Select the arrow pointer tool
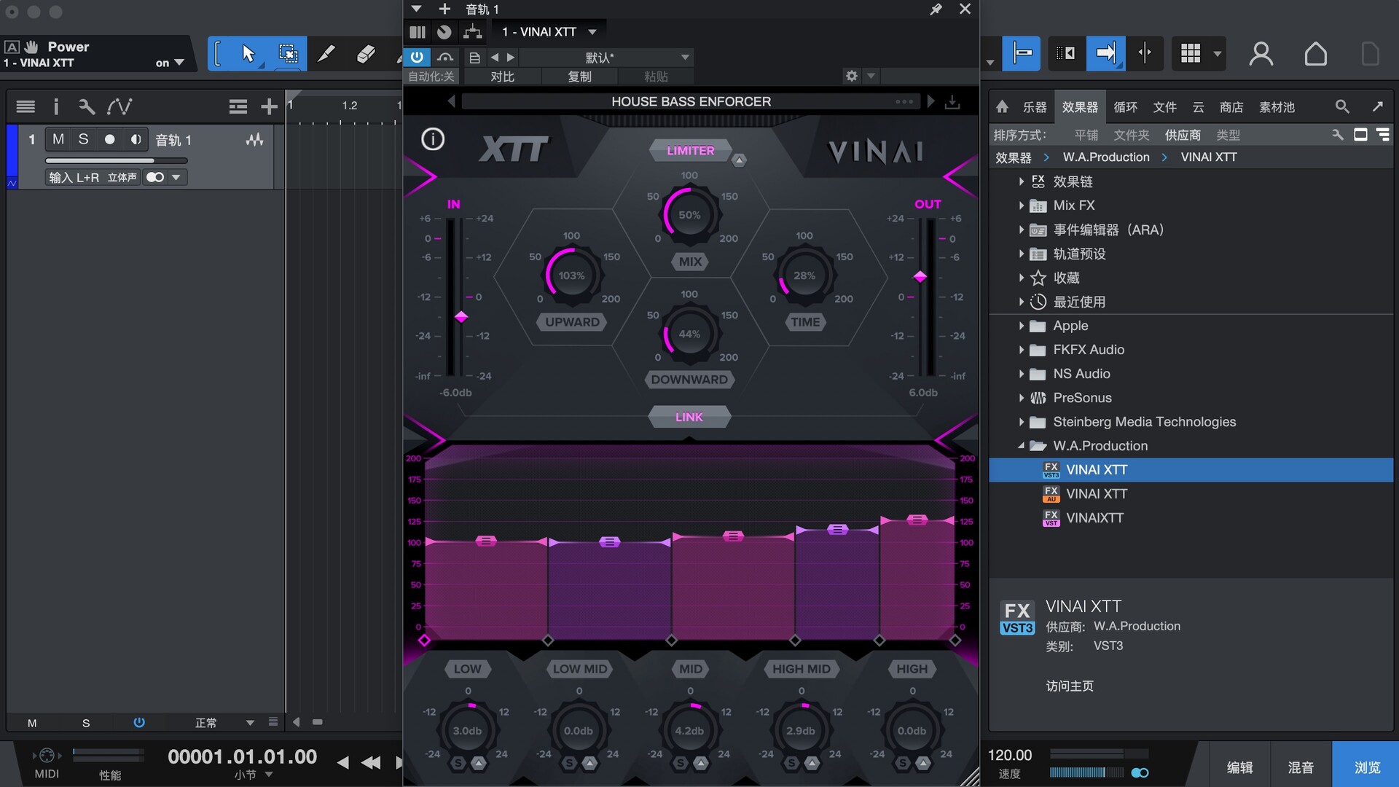Image resolution: width=1399 pixels, height=787 pixels. pyautogui.click(x=248, y=54)
